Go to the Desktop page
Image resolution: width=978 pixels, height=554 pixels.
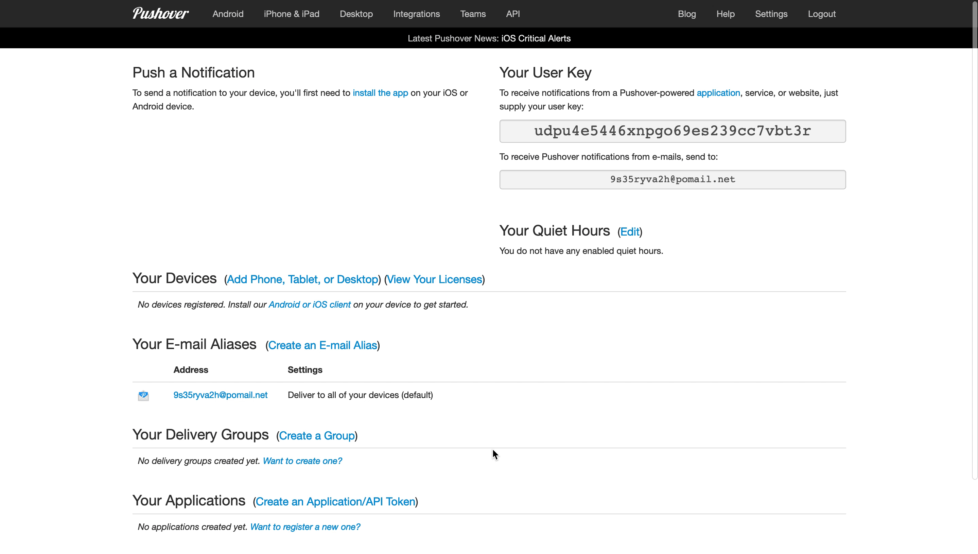coord(356,14)
